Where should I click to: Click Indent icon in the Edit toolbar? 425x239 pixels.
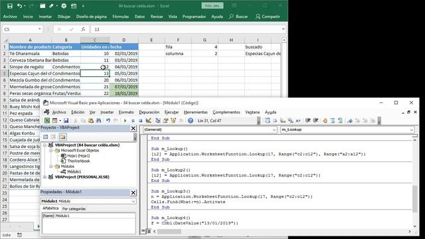(x=307, y=121)
